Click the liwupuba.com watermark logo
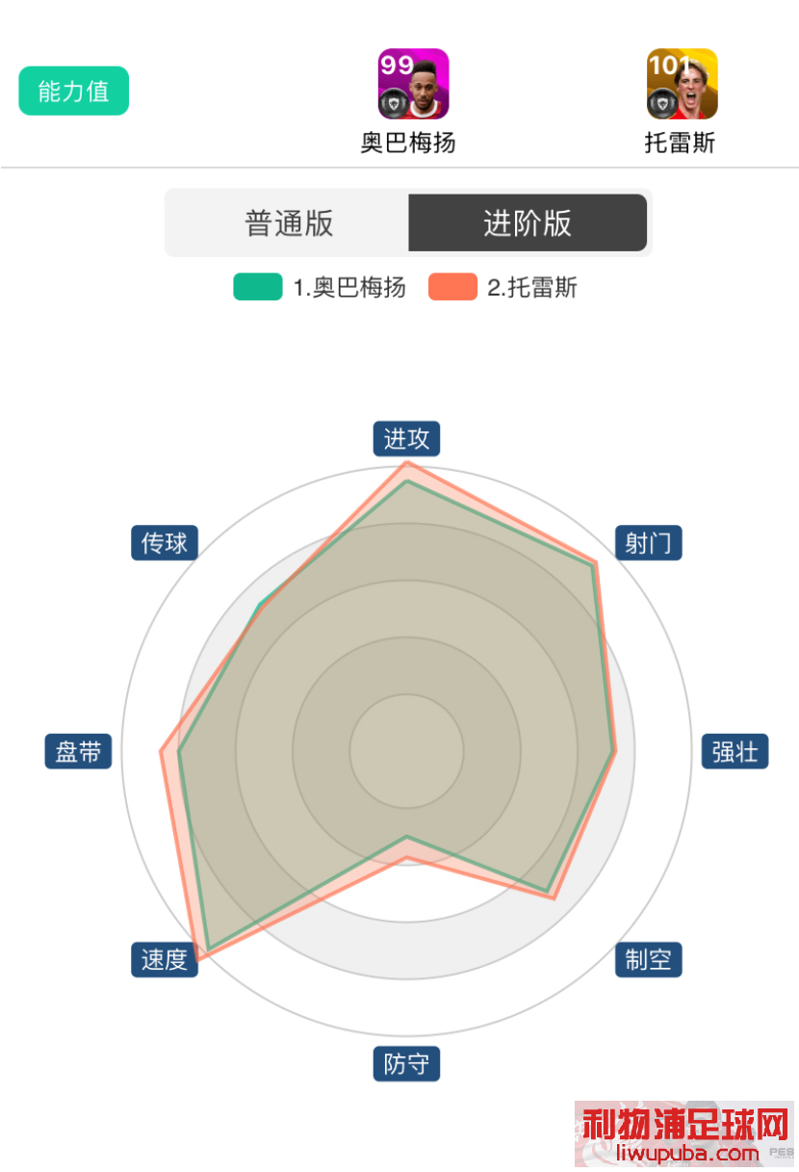799x1172 pixels. coord(684,1136)
